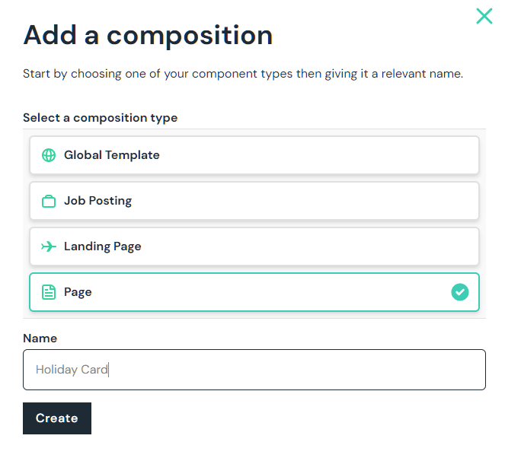This screenshot has height=461, width=505.
Task: Click the globe icon for Global Template
Action: (49, 155)
